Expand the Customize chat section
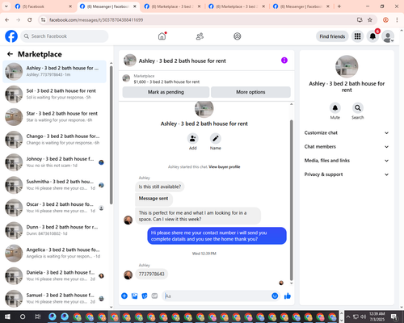This screenshot has width=404, height=323. click(347, 132)
